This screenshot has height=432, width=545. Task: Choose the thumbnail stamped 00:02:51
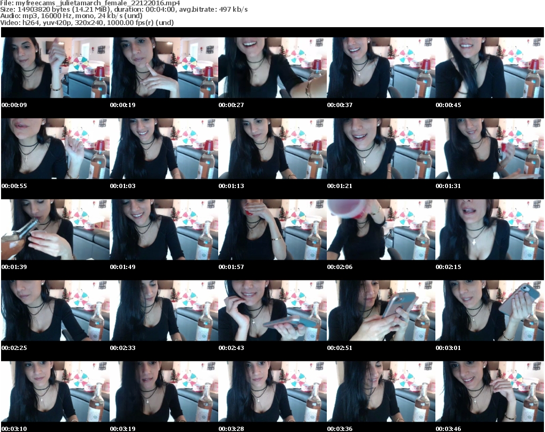(x=381, y=311)
